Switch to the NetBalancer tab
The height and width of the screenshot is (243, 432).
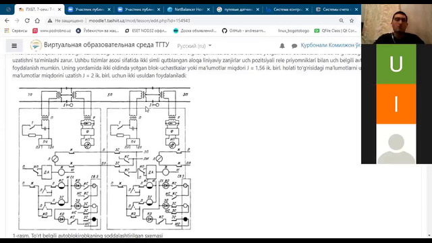tap(189, 9)
